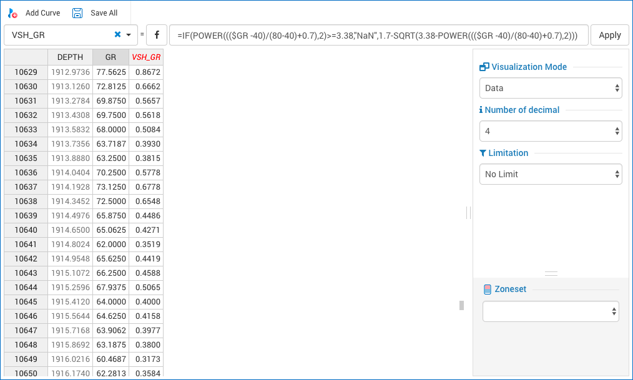Select row 10640 header
This screenshot has width=633, height=380.
coord(26,230)
